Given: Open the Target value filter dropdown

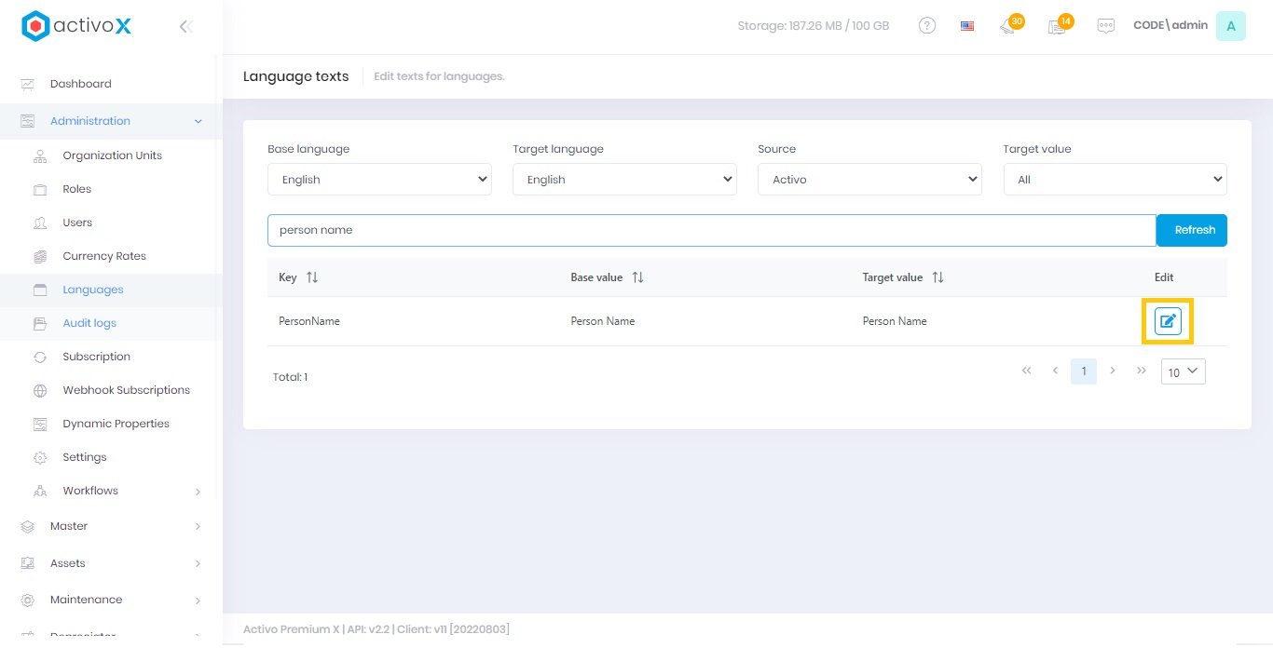Looking at the screenshot, I should tap(1115, 180).
